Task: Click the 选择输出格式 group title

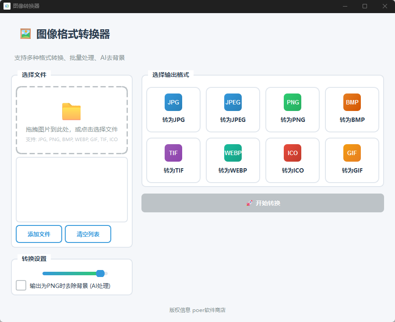Action: [170, 75]
